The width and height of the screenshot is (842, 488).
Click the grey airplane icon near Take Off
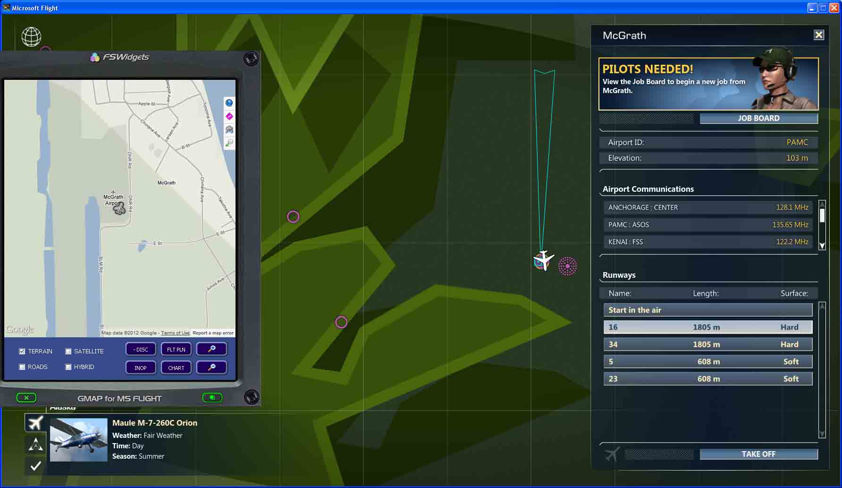click(612, 454)
